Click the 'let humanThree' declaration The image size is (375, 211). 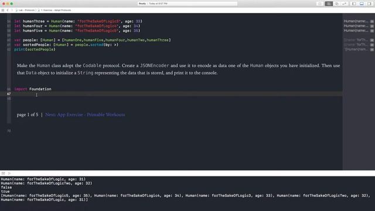pos(78,21)
